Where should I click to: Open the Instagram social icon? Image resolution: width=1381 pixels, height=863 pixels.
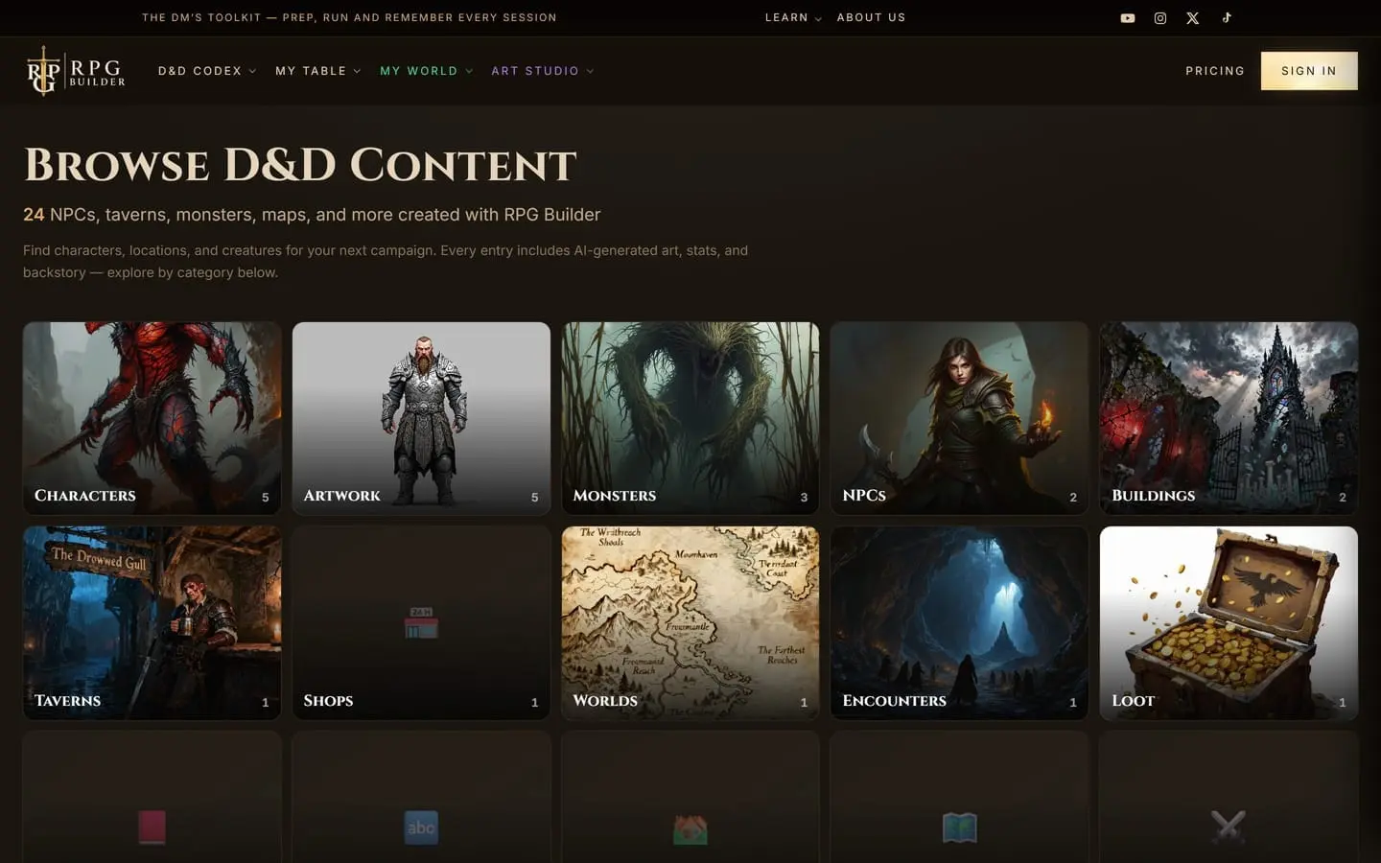tap(1160, 18)
